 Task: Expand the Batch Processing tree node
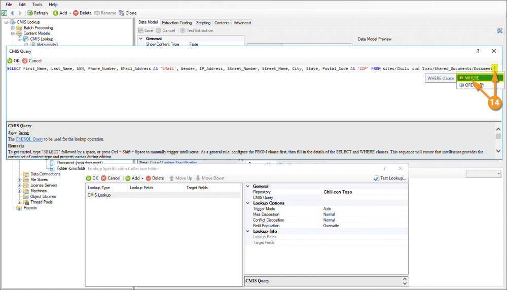pos(13,28)
